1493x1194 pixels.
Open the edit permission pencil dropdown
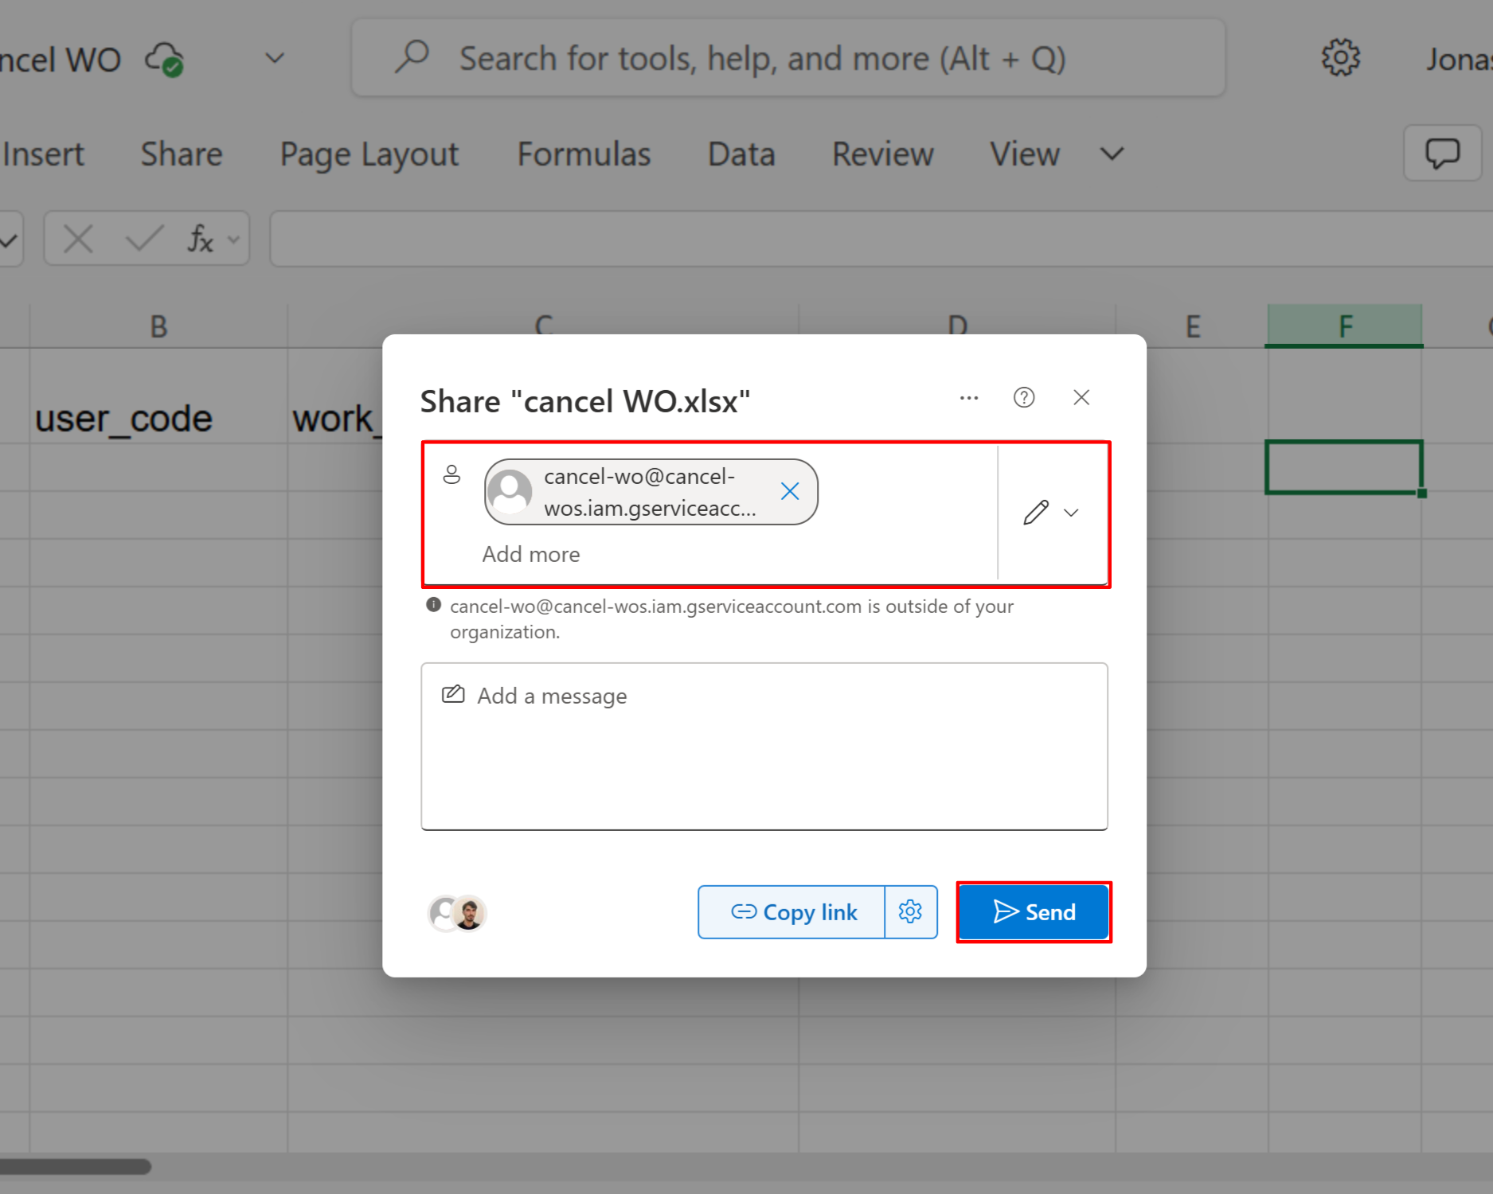click(x=1051, y=513)
